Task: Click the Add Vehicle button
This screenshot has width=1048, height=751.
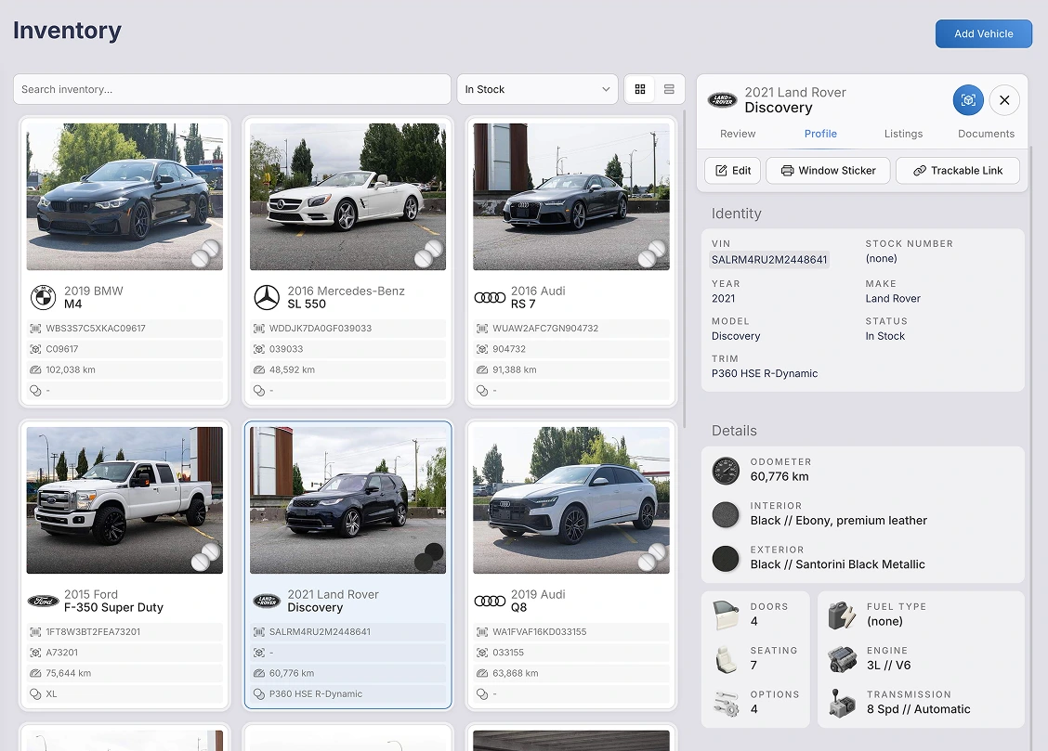Action: (983, 33)
